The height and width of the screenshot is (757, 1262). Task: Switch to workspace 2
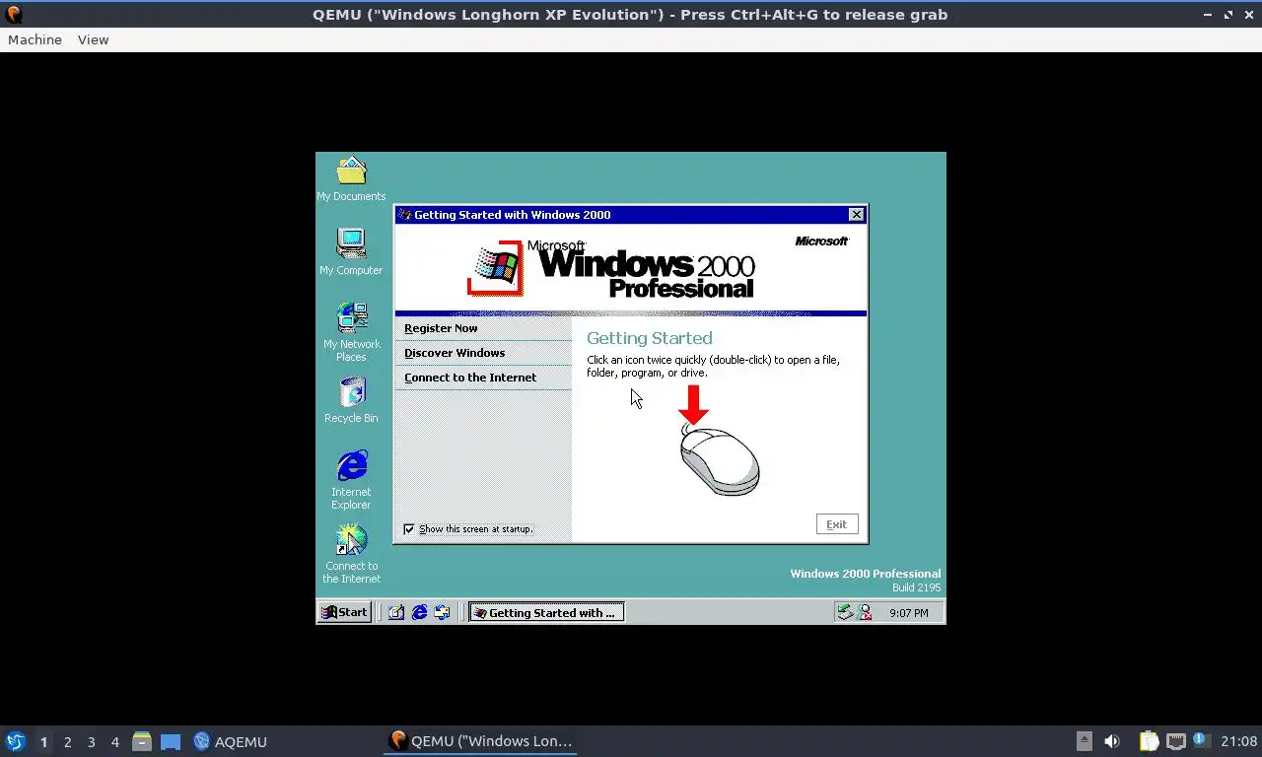click(x=67, y=741)
